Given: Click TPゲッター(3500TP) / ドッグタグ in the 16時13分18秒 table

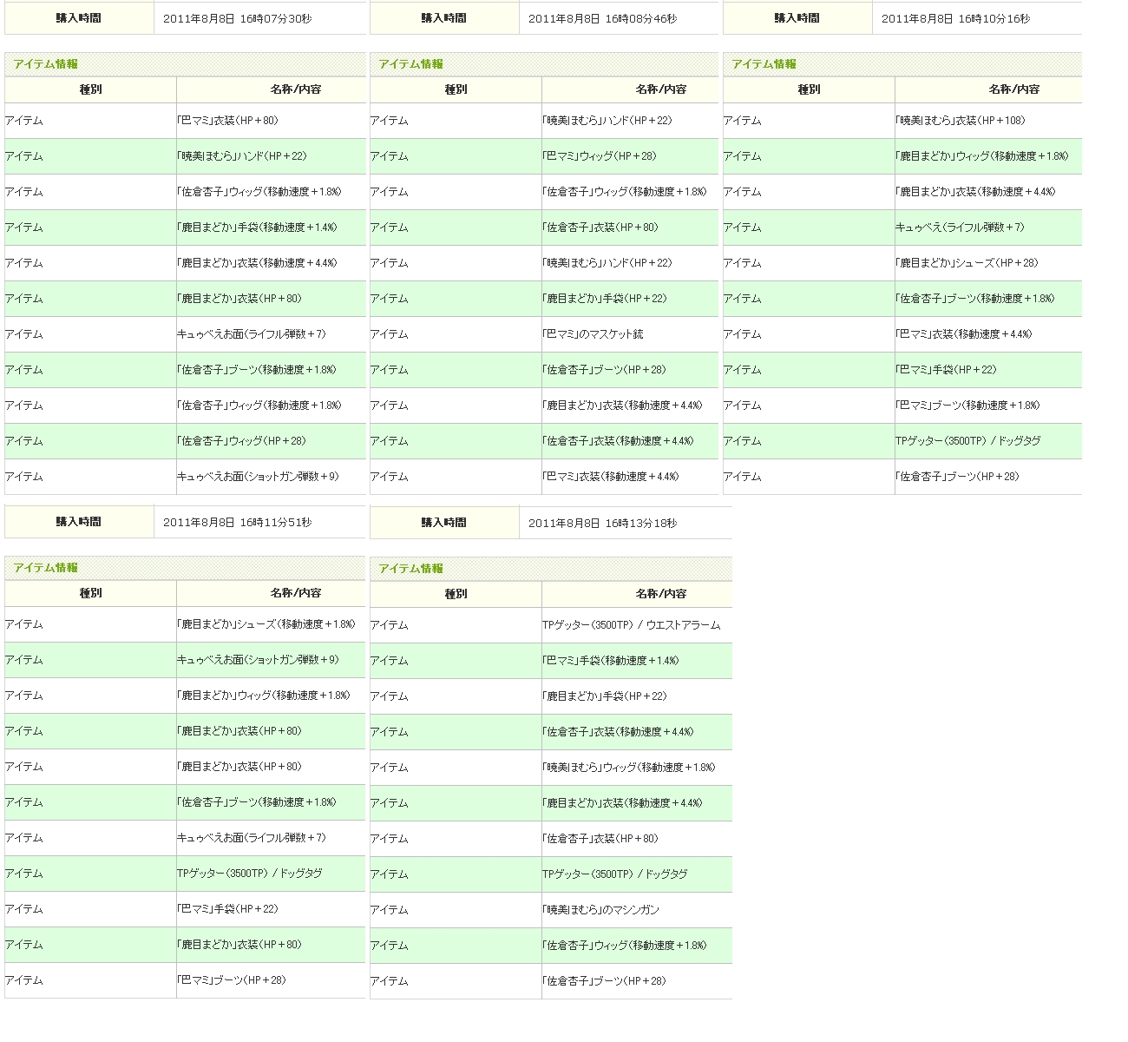Looking at the screenshot, I should pyautogui.click(x=614, y=874).
